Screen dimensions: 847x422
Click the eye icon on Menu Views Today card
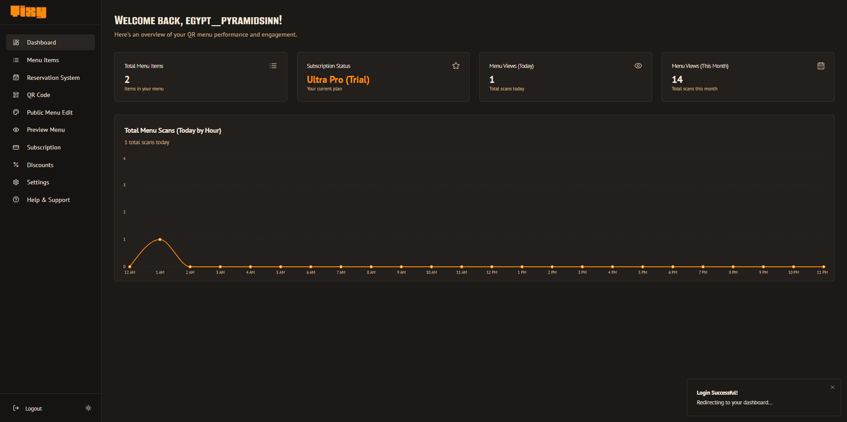[638, 66]
